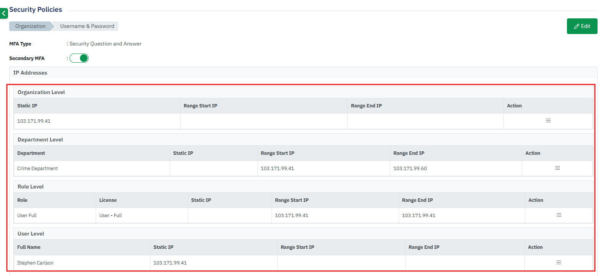Click the Edit button
601x276 pixels.
582,26
